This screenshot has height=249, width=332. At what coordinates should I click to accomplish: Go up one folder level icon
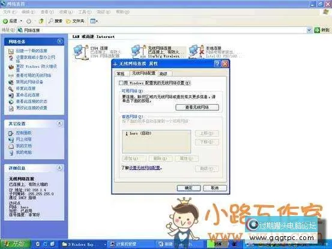point(41,21)
